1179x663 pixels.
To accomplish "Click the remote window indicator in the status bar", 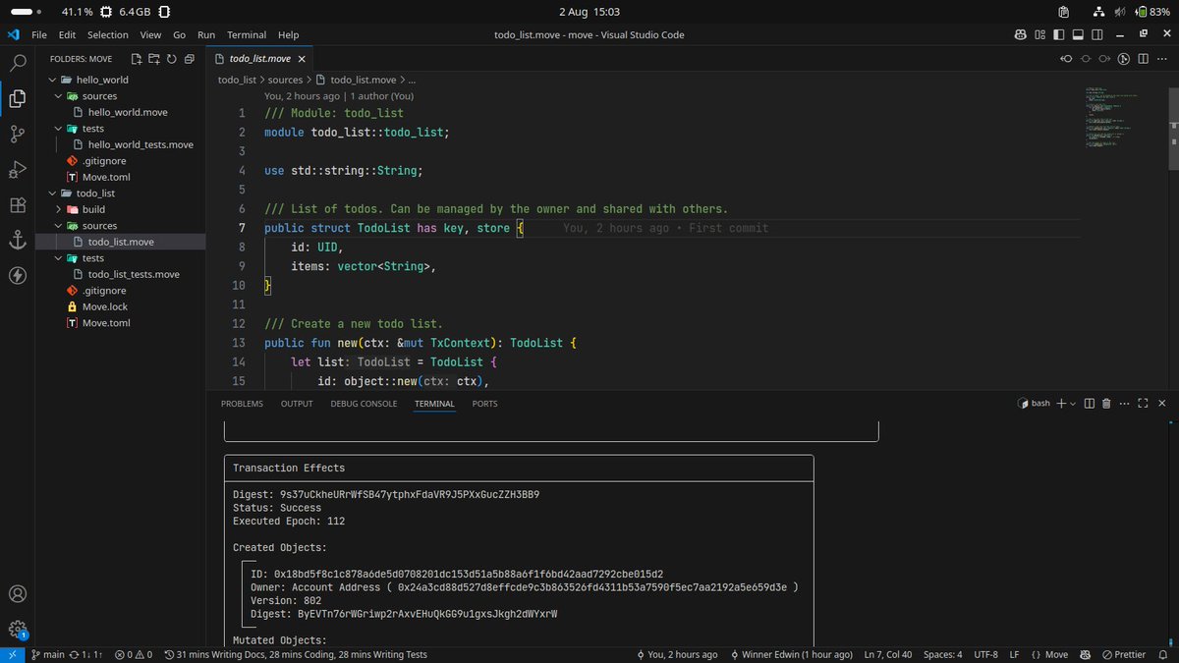I will [x=12, y=654].
